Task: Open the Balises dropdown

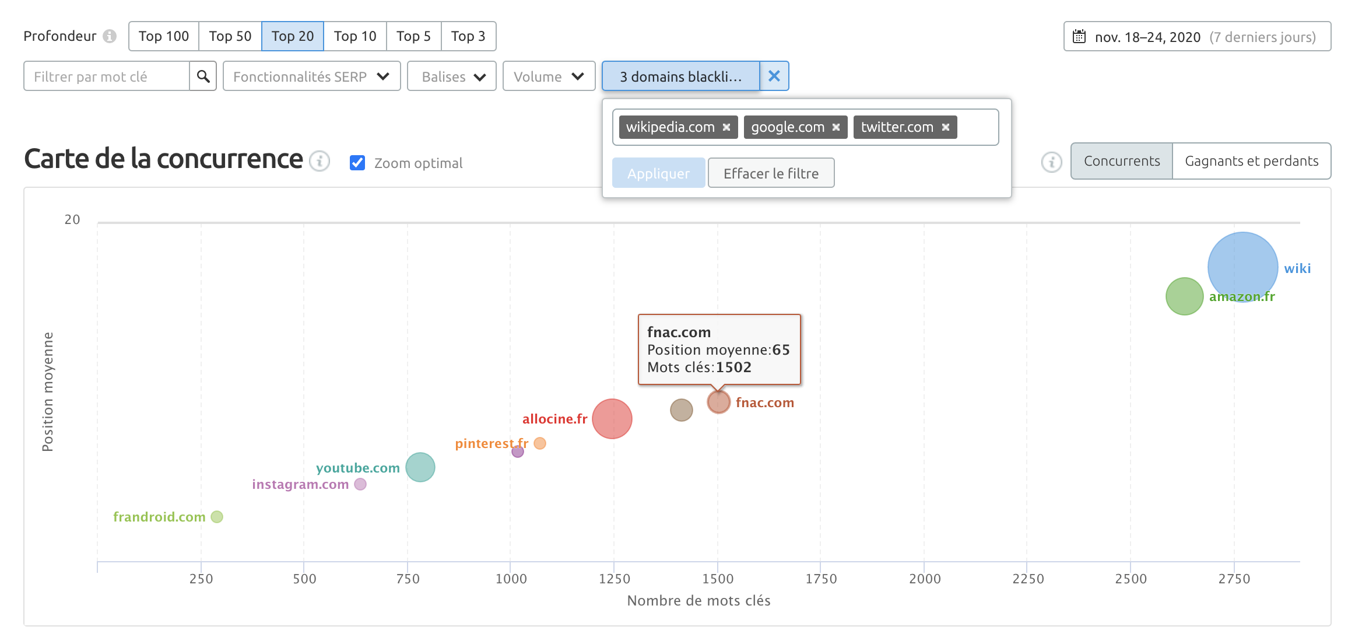Action: pyautogui.click(x=452, y=76)
